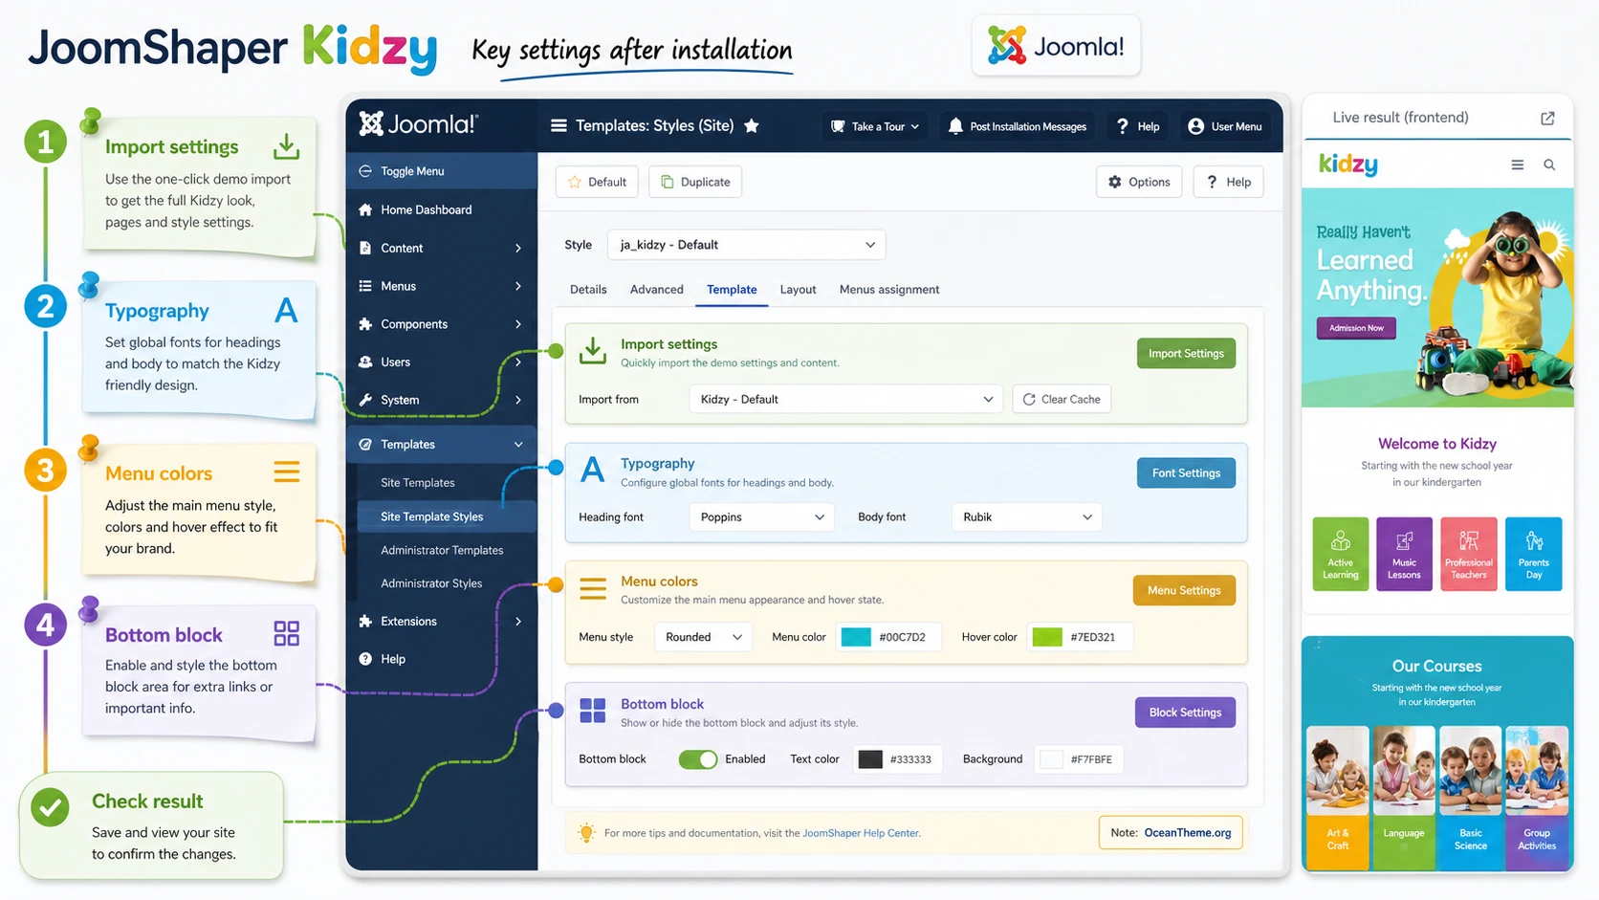The width and height of the screenshot is (1599, 900).
Task: Click the Options gear button
Action: 1139,182
